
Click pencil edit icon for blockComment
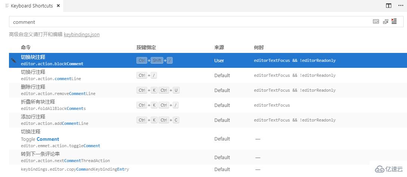coord(14,60)
